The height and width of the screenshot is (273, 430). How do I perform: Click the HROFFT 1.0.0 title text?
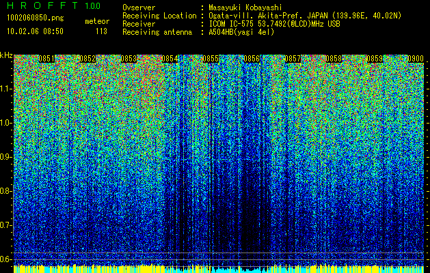point(54,5)
